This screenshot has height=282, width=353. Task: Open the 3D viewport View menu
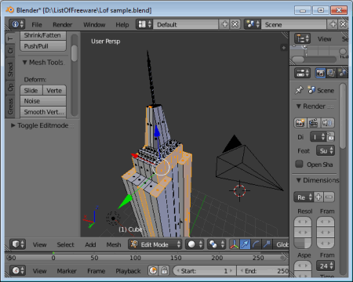pos(39,244)
